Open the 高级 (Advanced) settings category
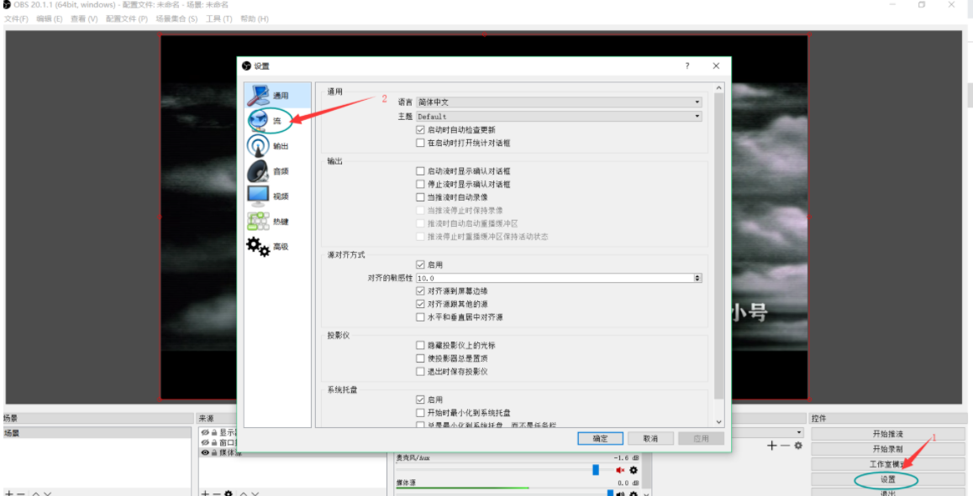Screen dimensions: 973x496 (277, 246)
